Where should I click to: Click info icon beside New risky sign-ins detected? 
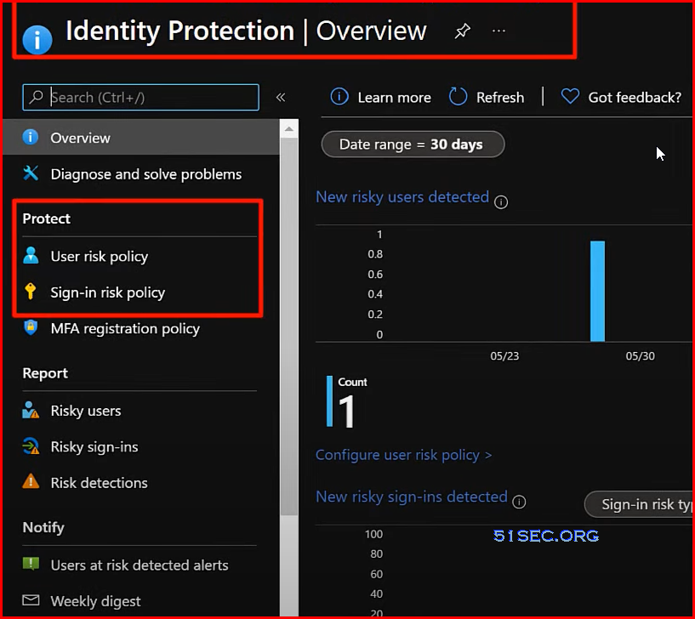(519, 502)
